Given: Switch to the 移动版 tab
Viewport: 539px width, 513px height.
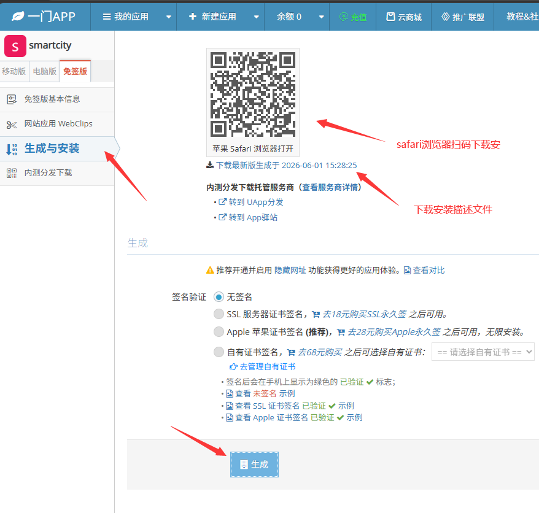Looking at the screenshot, I should pyautogui.click(x=14, y=71).
